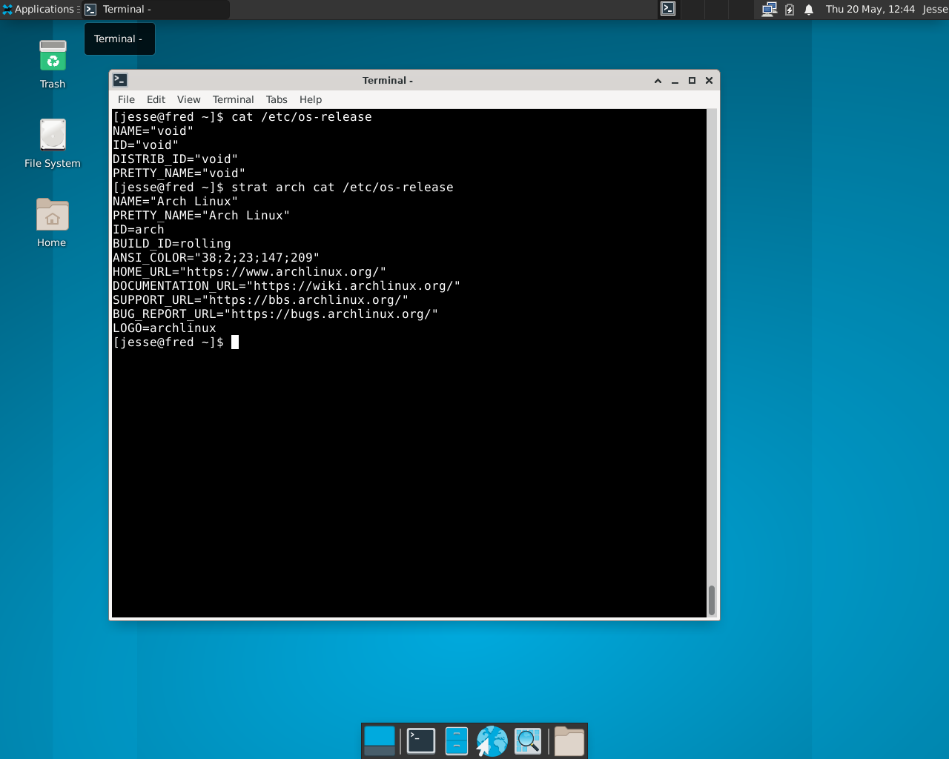Viewport: 949px width, 759px height.
Task: Click the DOCUMENTATION_URL wiki.archlinux.org line
Action: point(286,286)
